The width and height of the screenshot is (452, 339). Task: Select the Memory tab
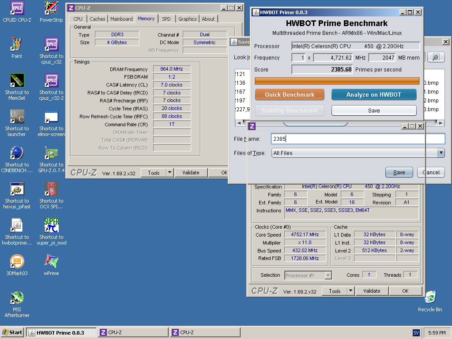click(146, 19)
